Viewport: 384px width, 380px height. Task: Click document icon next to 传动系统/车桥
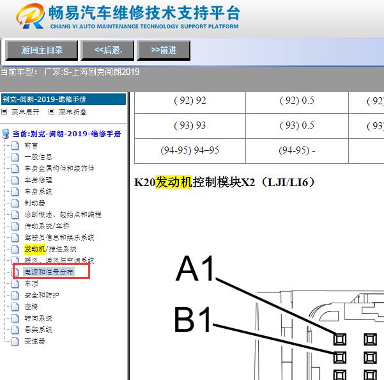(x=15, y=226)
